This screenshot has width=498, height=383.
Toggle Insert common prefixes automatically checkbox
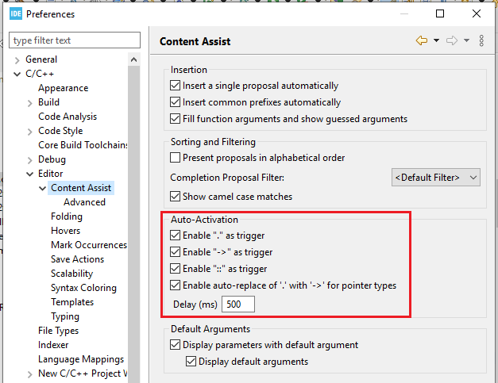tap(176, 102)
